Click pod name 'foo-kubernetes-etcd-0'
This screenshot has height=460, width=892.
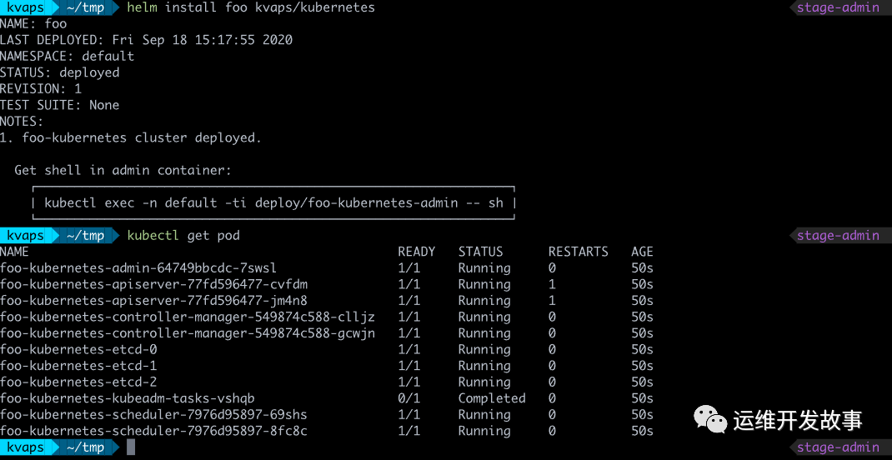pos(78,349)
